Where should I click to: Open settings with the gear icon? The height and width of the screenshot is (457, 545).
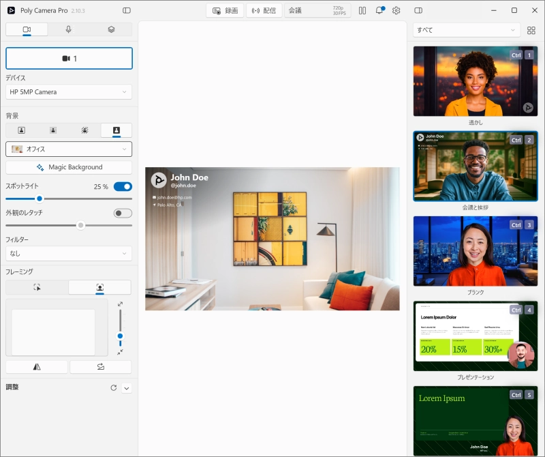[396, 10]
